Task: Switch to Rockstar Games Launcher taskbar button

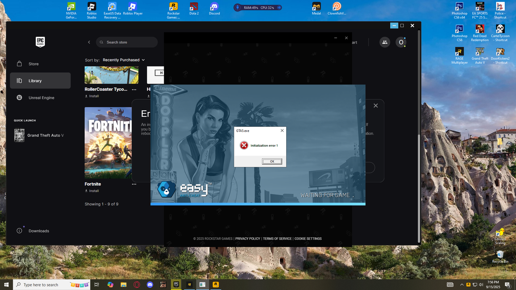Action: point(216,284)
